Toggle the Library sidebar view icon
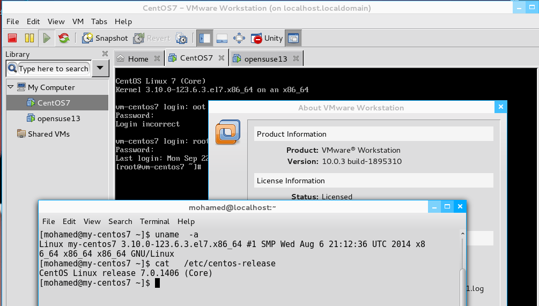 point(204,38)
